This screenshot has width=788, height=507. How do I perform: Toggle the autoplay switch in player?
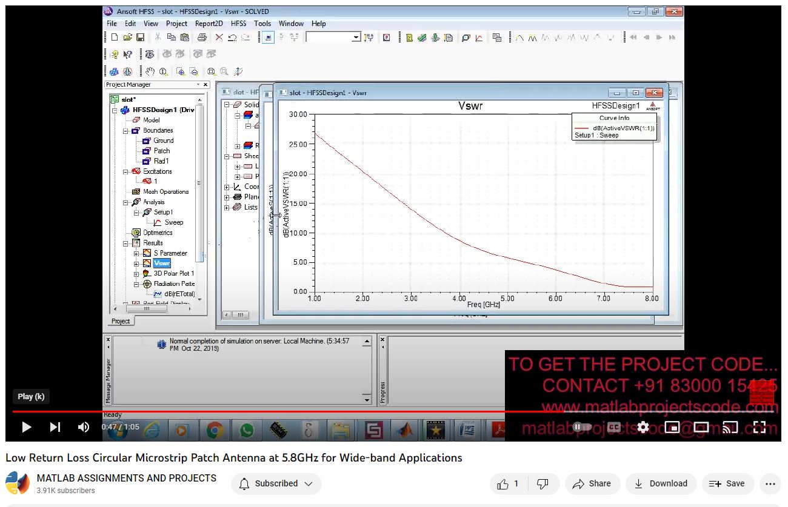(x=583, y=427)
